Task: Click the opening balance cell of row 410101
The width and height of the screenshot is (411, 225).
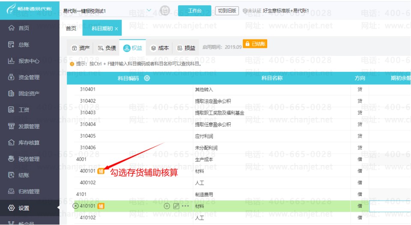Action: tap(390, 206)
